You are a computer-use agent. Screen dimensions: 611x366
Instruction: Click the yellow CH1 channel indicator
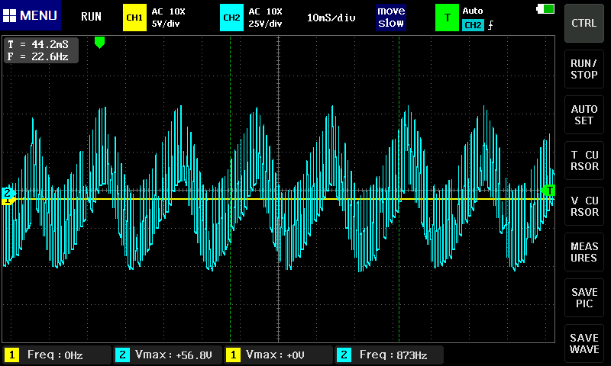134,17
